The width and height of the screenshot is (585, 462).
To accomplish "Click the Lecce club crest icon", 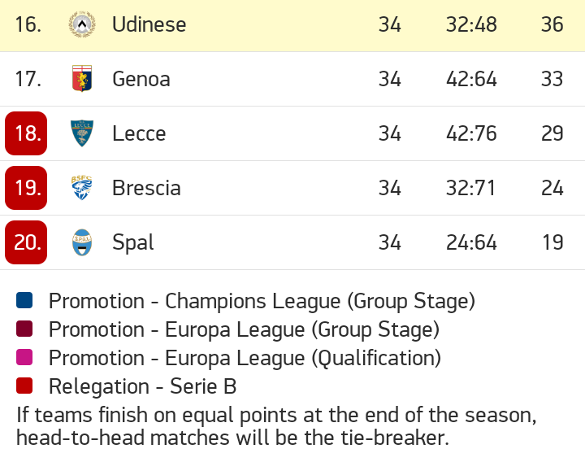I will (x=82, y=133).
